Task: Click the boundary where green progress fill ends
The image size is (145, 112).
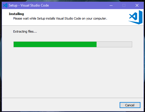Action: (x=97, y=44)
